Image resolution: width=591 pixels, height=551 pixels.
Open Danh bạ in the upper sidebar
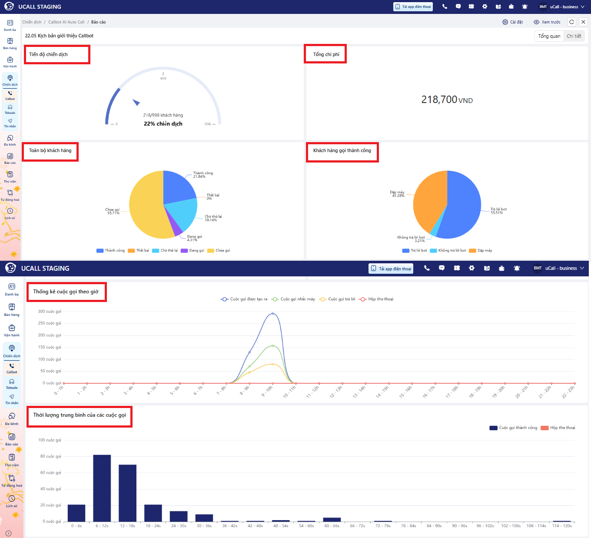(10, 25)
